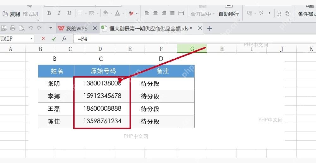Screen dimensions: 316x163
Task: Select cell with number 13598761234
Action: 102,121
